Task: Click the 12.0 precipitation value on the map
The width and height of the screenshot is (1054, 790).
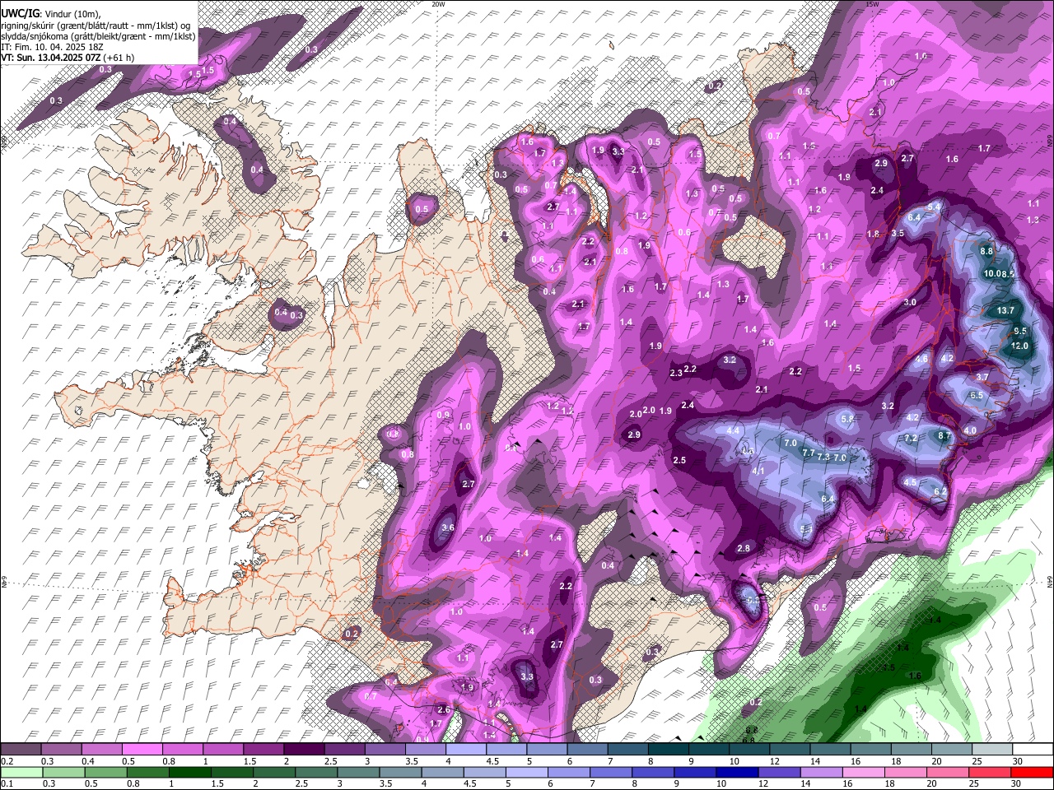Action: point(1019,346)
